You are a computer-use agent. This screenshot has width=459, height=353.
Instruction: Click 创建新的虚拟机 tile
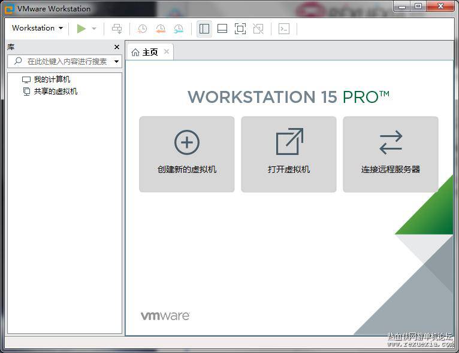[187, 154]
